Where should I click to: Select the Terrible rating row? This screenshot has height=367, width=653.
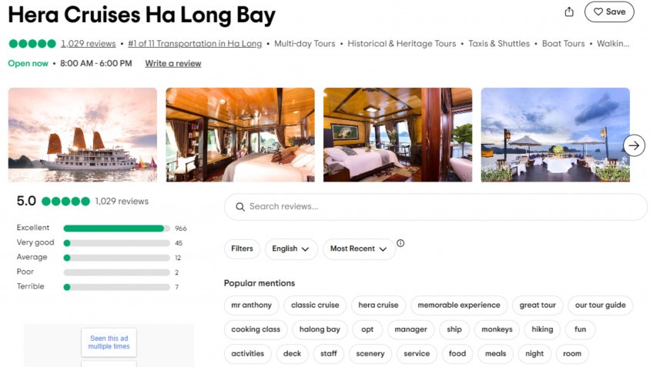[116, 287]
